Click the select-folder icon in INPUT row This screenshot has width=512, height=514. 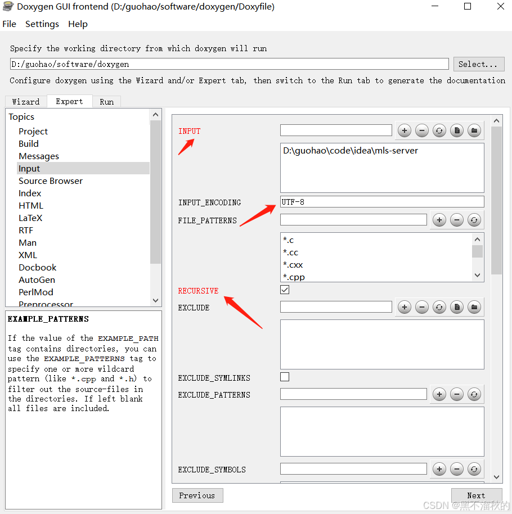point(474,131)
